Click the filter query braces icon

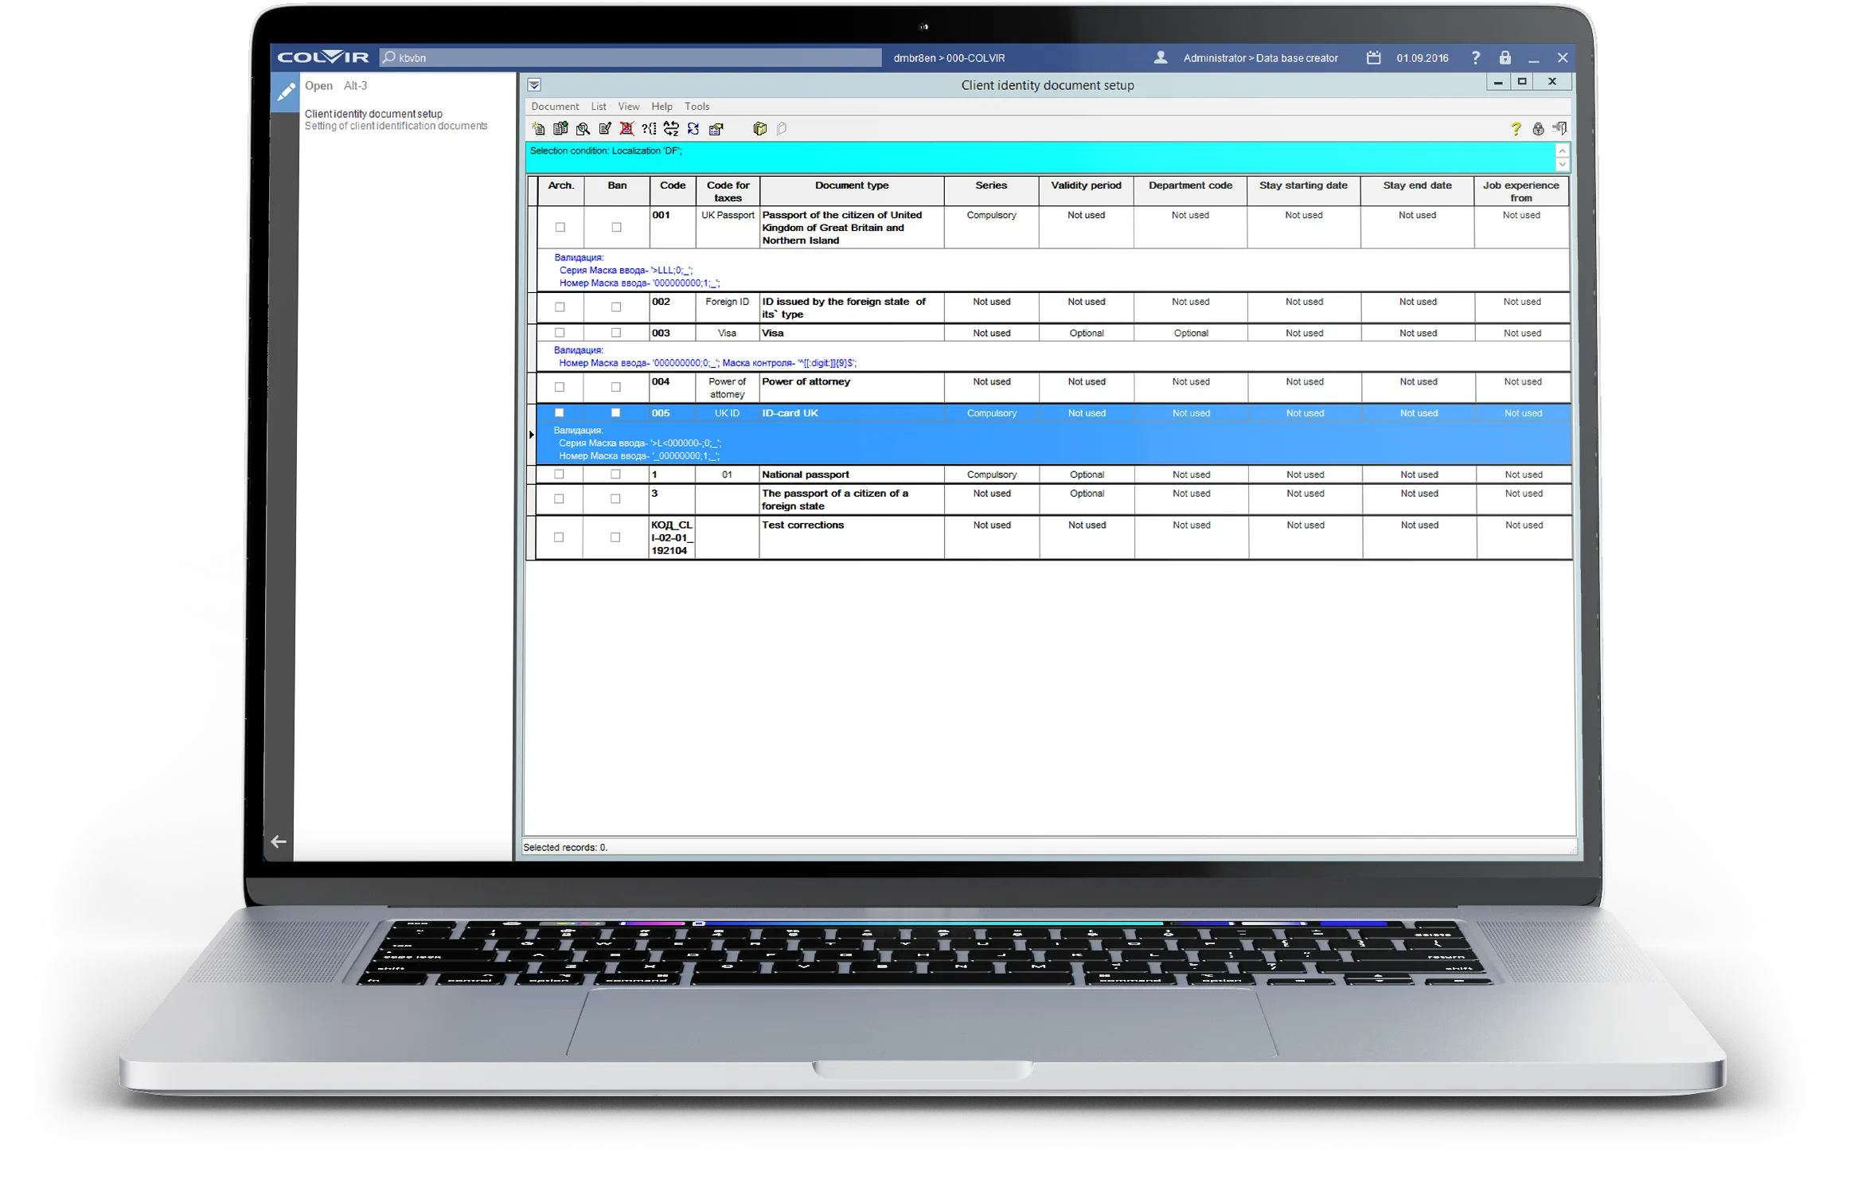tap(649, 129)
